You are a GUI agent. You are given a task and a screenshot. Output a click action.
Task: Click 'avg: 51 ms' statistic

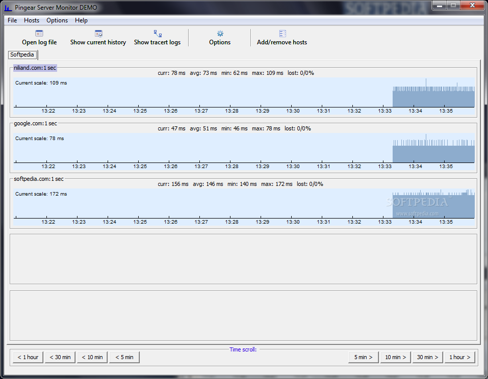pos(203,129)
